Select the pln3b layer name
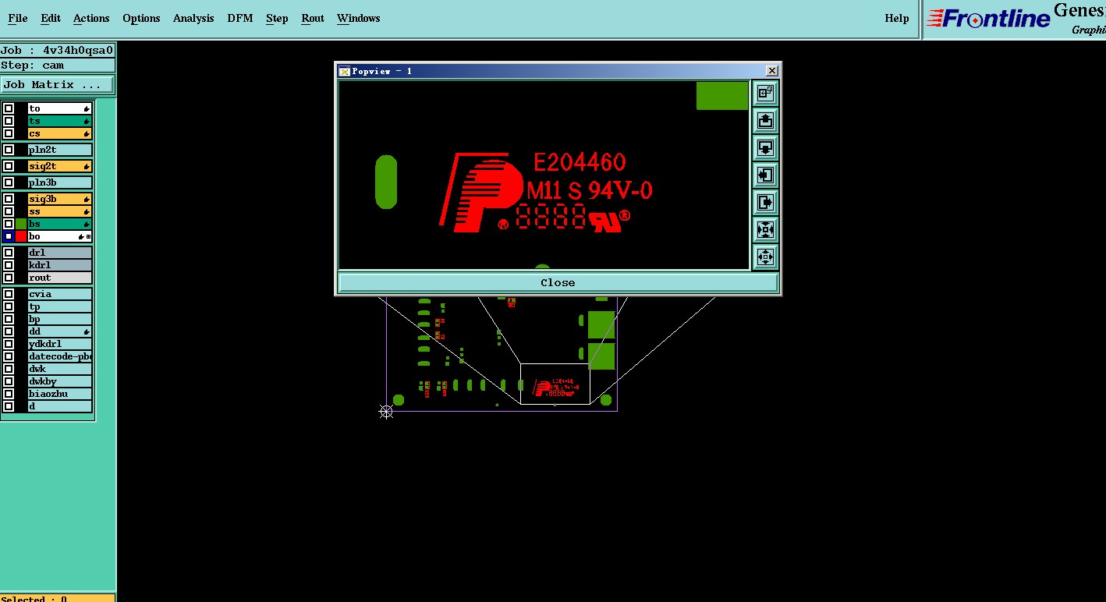Viewport: 1106px width, 602px height. point(60,182)
